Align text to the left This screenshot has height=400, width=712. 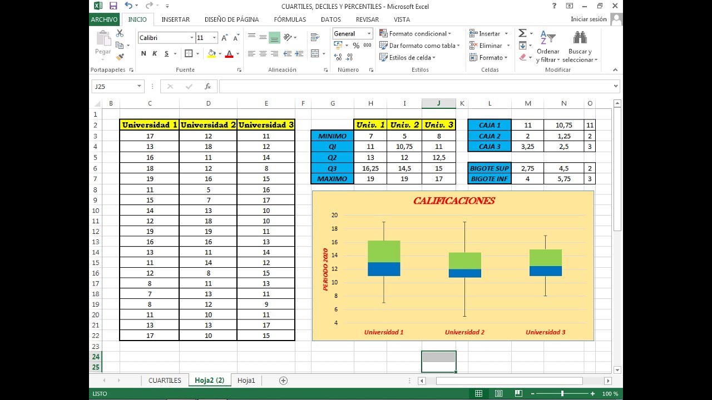(251, 54)
